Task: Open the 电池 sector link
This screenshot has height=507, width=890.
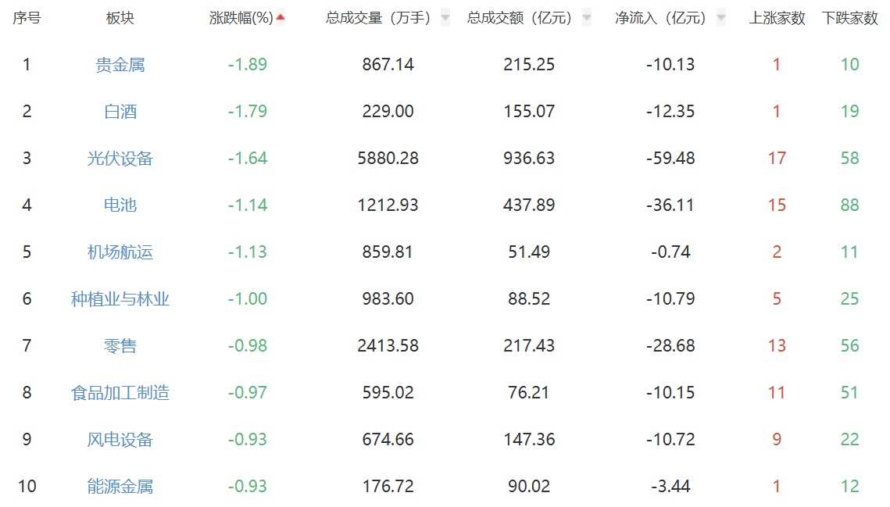Action: (121, 205)
